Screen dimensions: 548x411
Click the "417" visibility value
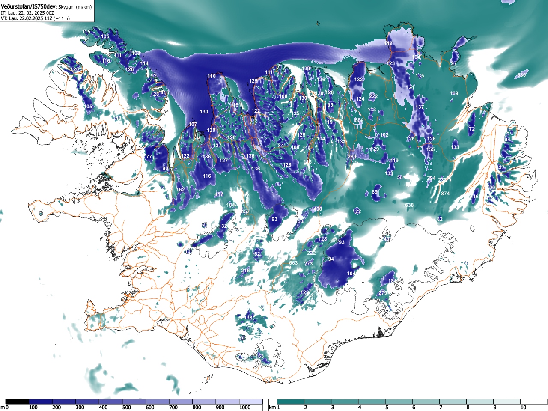pyautogui.click(x=219, y=195)
